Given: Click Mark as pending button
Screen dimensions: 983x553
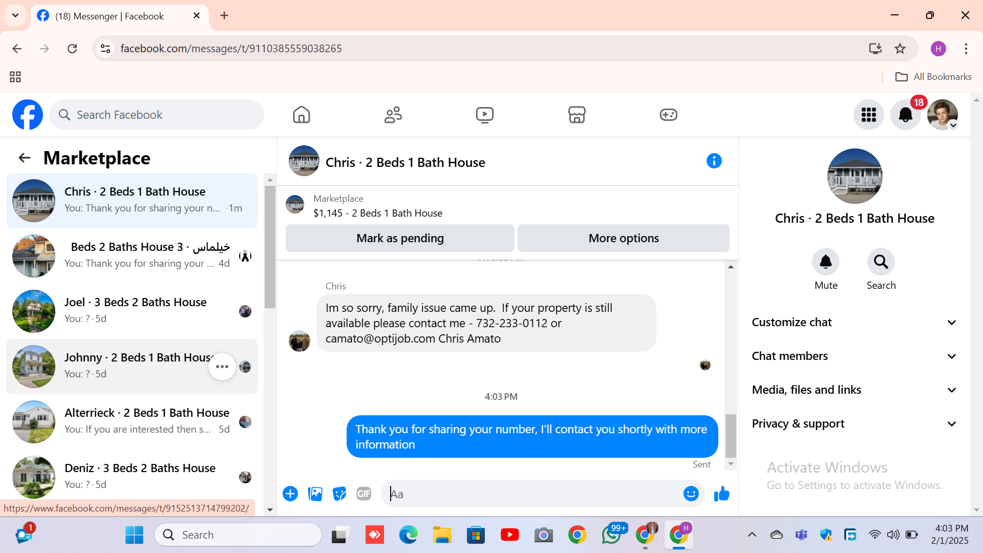Looking at the screenshot, I should 400,239.
